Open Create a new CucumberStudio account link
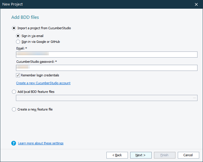Viewport: 203px width, 162px height. click(43, 83)
